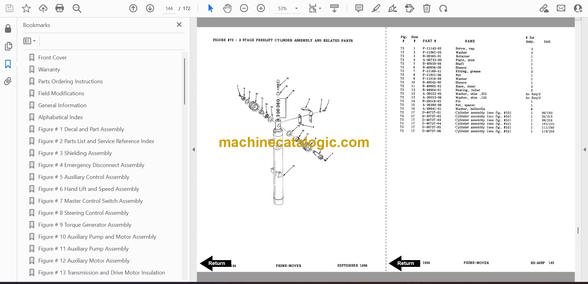Viewport: 588px width, 284px height.
Task: Save the document with the floppy disk icon
Action: [x=9, y=8]
